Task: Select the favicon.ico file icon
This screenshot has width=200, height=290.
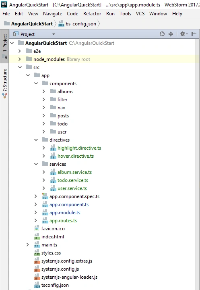Action: coord(37,229)
